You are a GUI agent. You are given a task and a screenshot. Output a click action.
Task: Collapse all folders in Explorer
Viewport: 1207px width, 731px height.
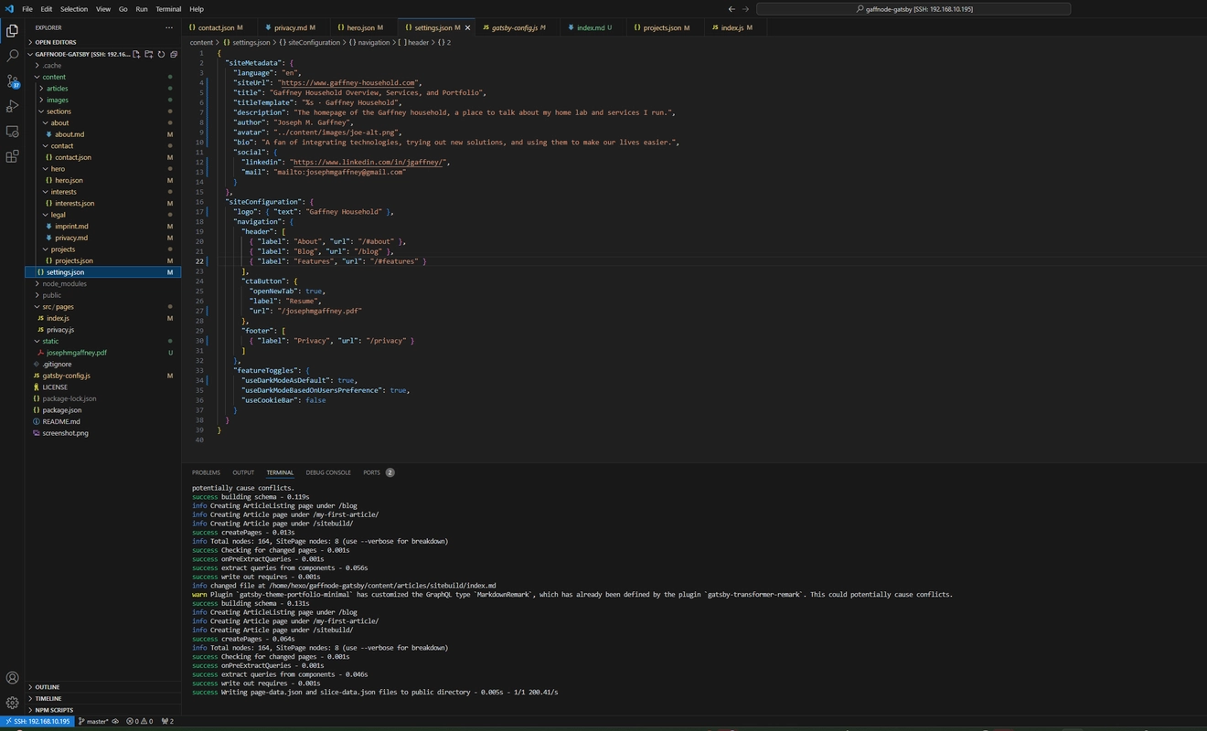click(x=174, y=54)
